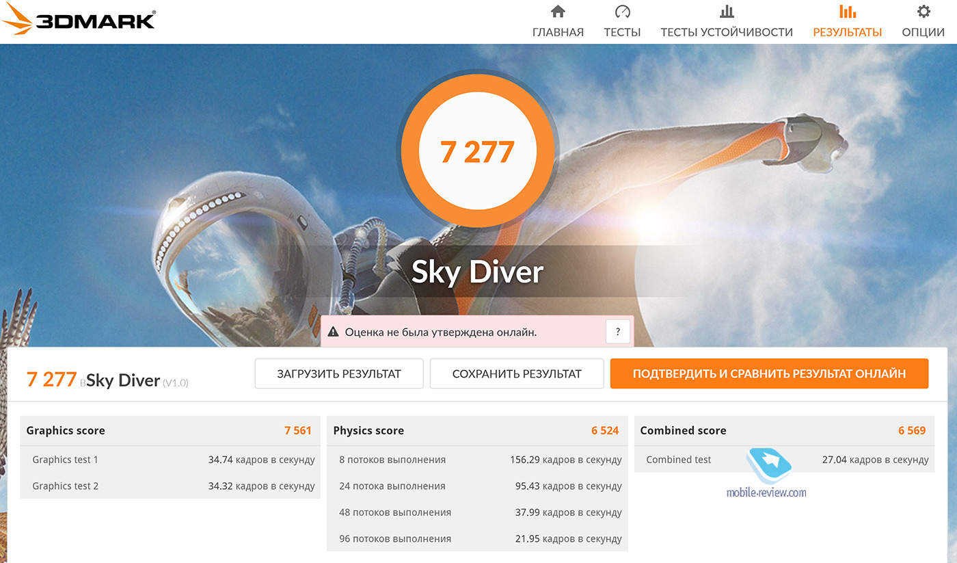Click the Combined score value 6 569

coord(912,430)
